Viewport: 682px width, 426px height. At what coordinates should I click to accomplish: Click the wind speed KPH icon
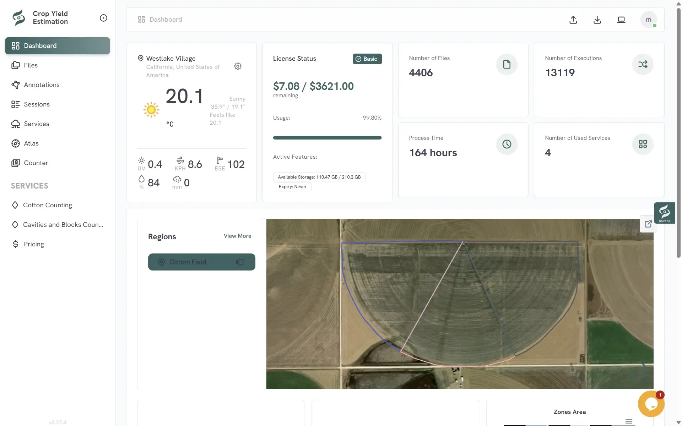click(x=180, y=160)
